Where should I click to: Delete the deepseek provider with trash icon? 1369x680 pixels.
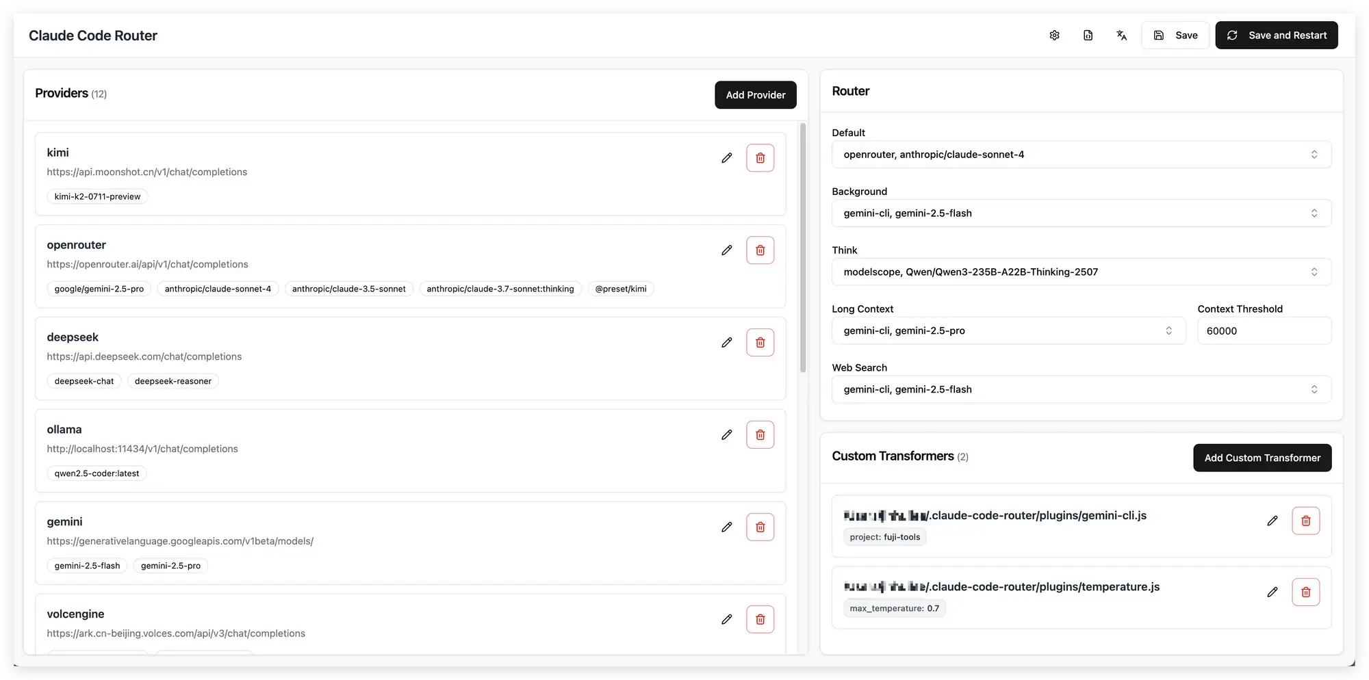[x=760, y=342]
